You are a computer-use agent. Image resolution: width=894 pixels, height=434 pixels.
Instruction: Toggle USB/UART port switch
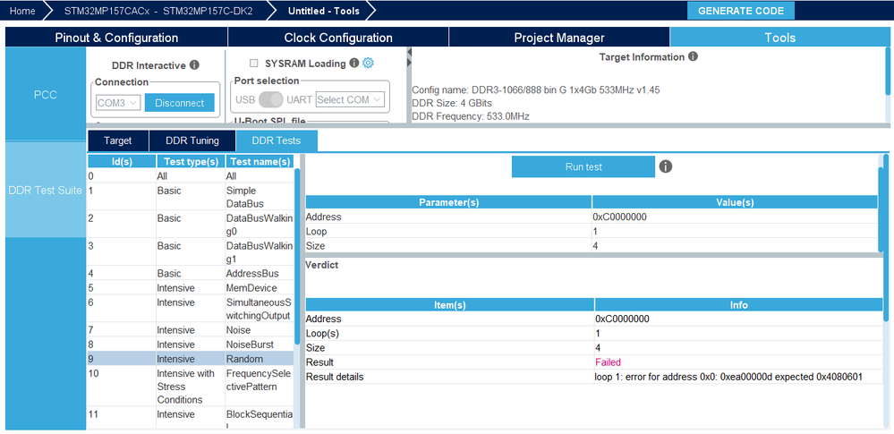(271, 99)
